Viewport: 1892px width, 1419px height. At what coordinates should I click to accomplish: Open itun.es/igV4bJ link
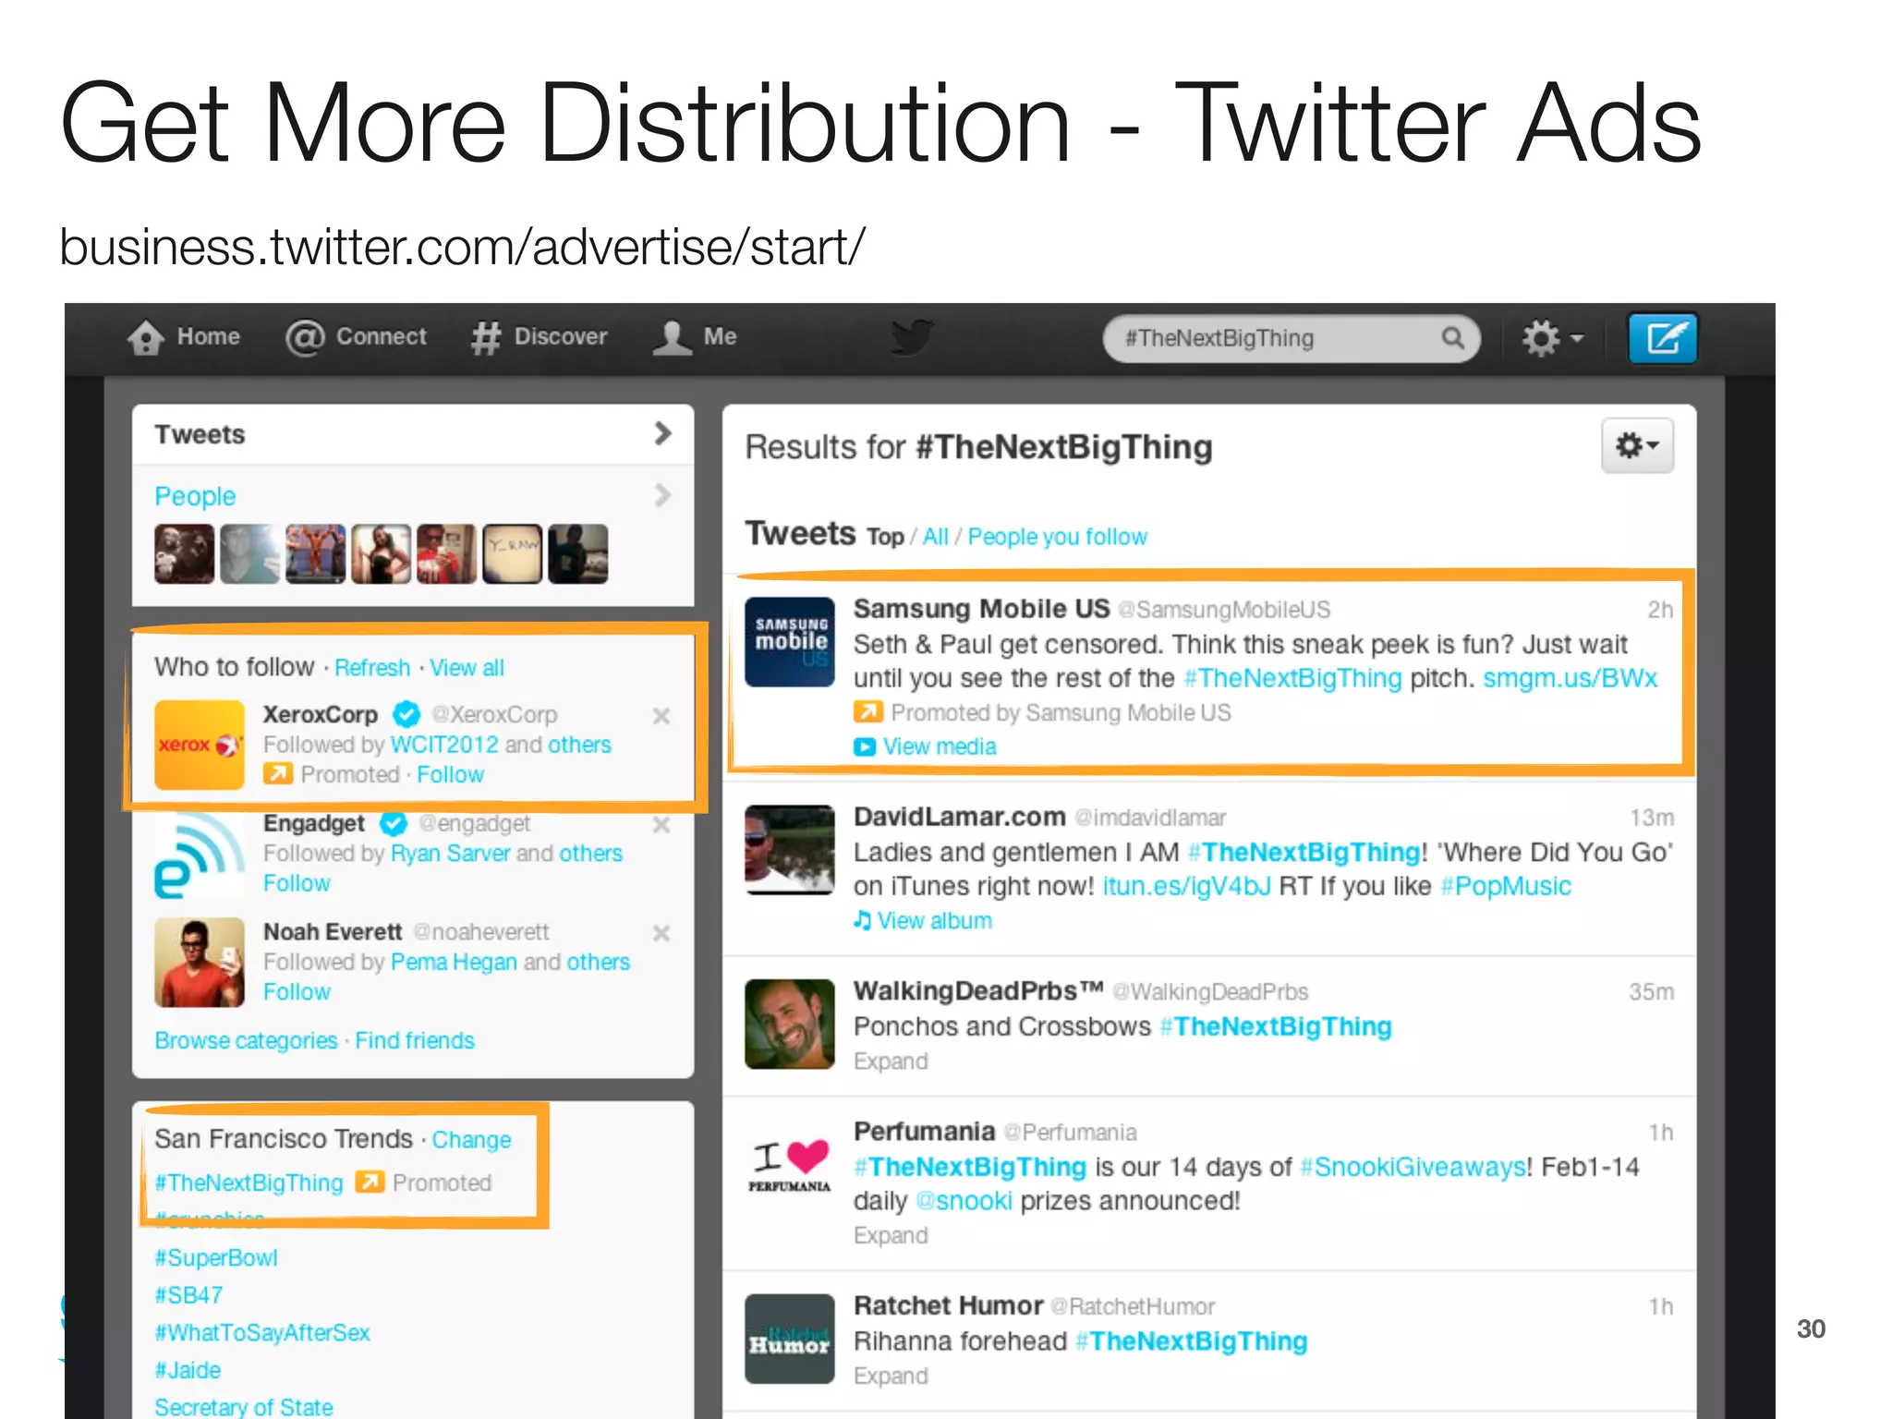click(x=1187, y=886)
